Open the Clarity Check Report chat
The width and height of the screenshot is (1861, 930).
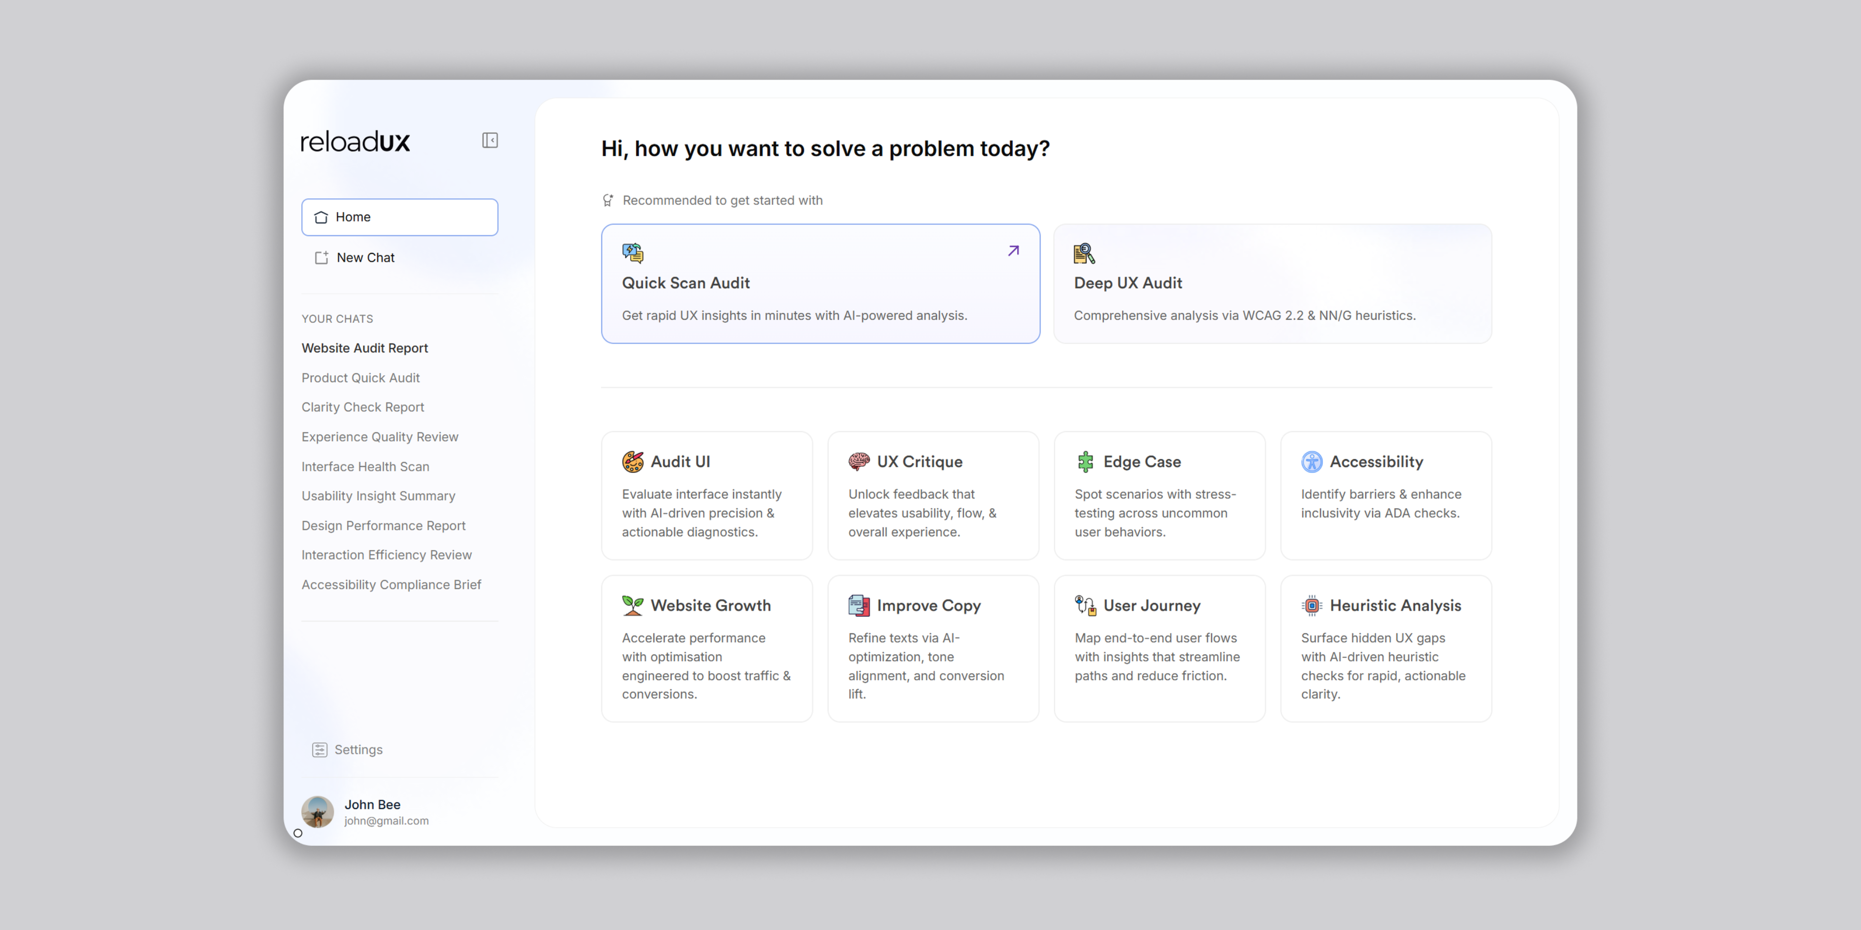(363, 406)
